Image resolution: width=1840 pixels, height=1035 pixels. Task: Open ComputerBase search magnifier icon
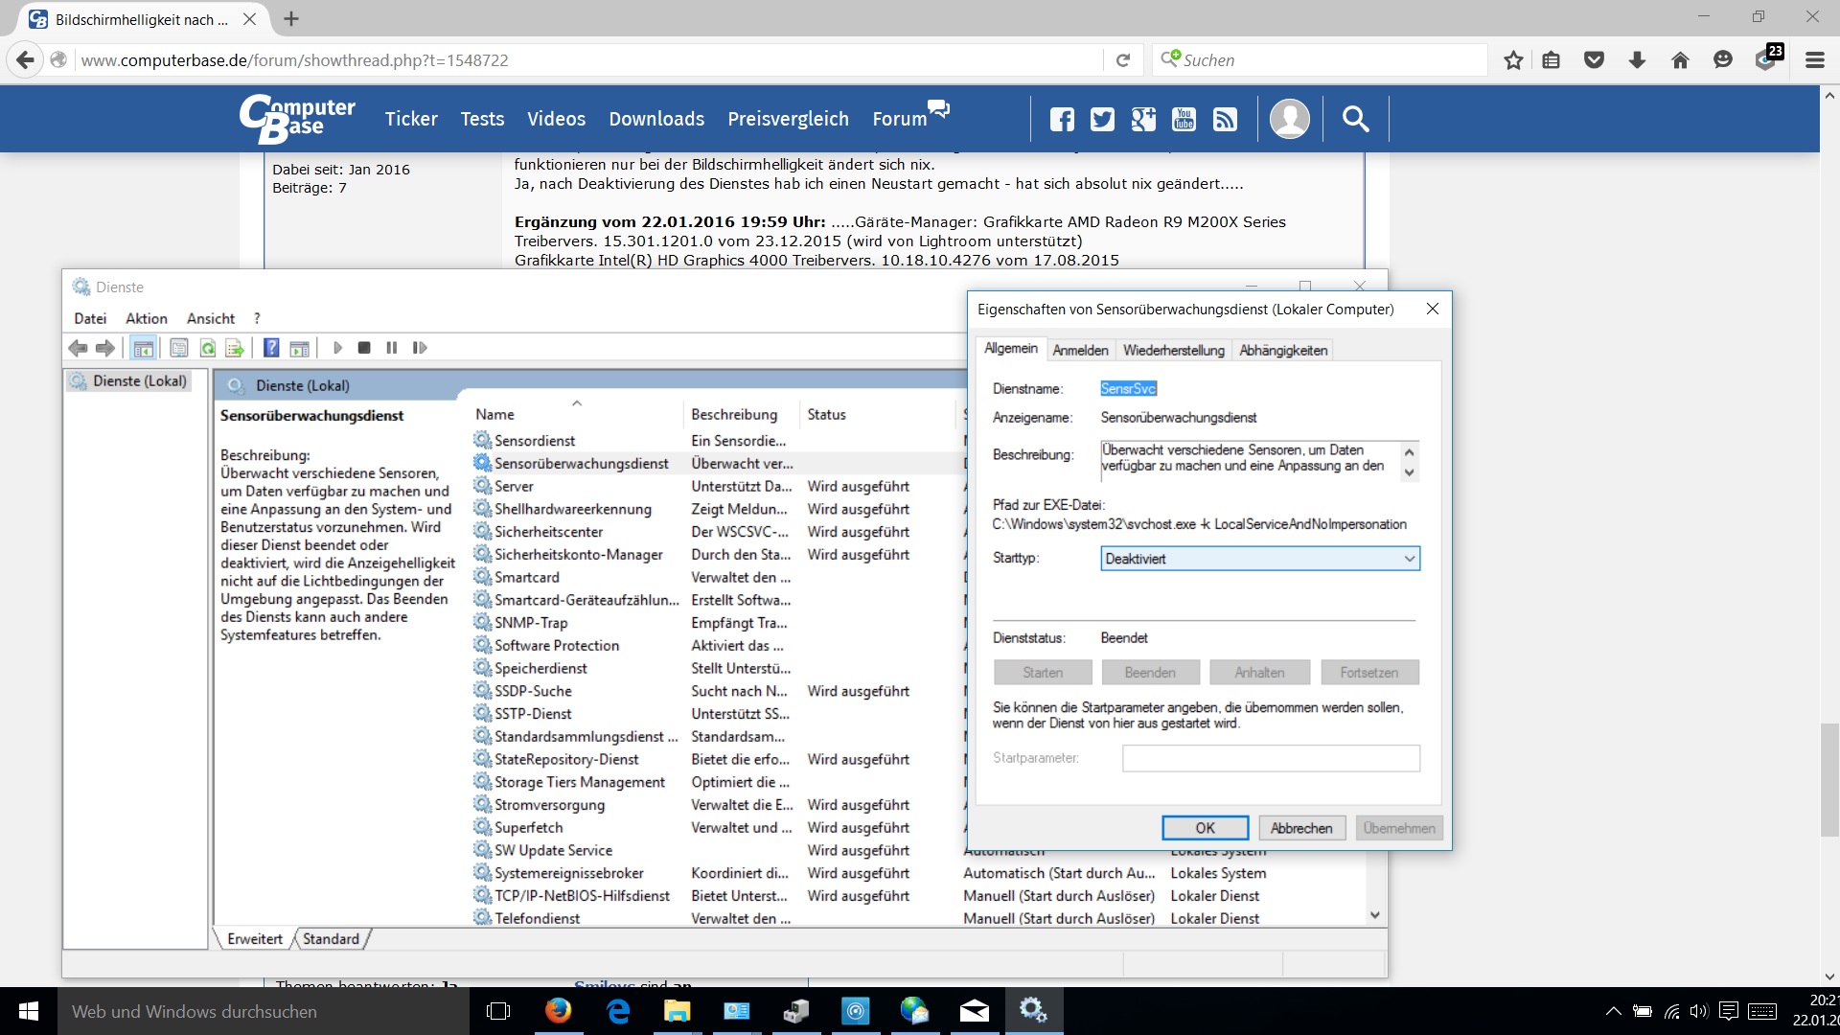[1355, 119]
